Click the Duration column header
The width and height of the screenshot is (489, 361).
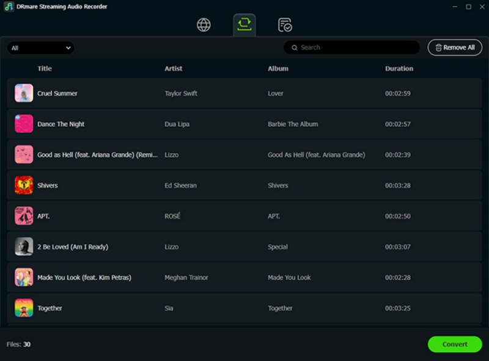(x=399, y=69)
